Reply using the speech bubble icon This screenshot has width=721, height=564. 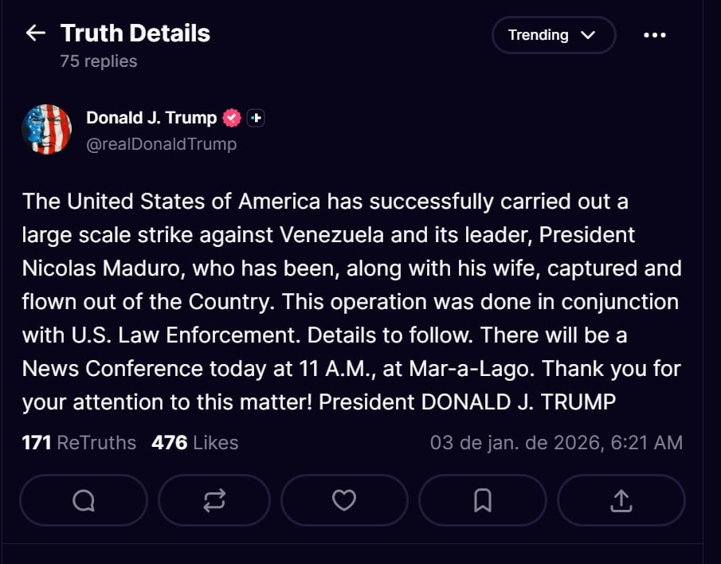coord(84,500)
